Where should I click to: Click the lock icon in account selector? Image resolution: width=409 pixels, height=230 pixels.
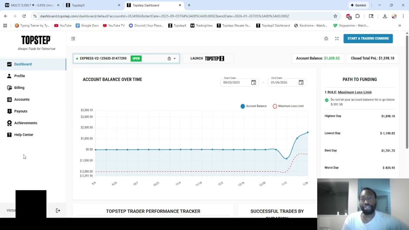tap(169, 58)
